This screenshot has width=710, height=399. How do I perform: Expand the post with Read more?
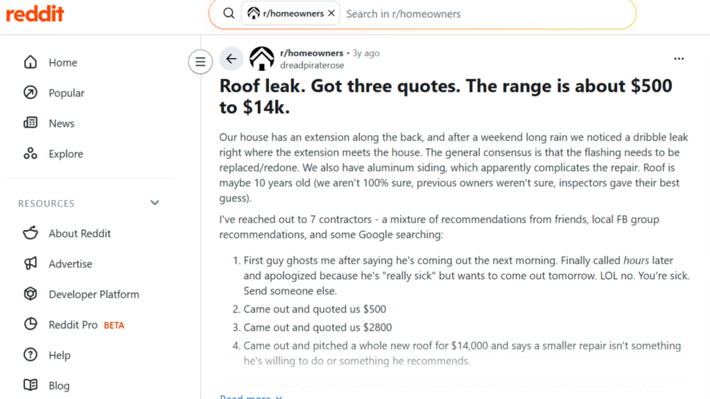[244, 395]
